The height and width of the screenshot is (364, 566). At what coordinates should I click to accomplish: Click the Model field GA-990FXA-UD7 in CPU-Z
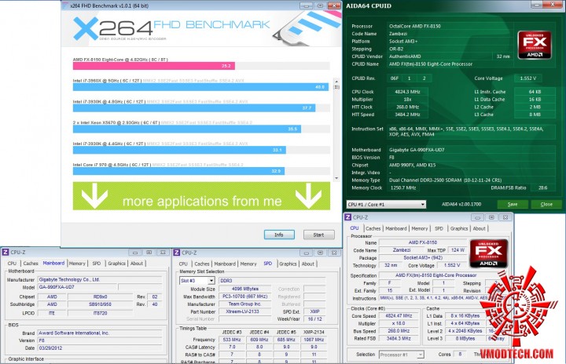pos(78,287)
